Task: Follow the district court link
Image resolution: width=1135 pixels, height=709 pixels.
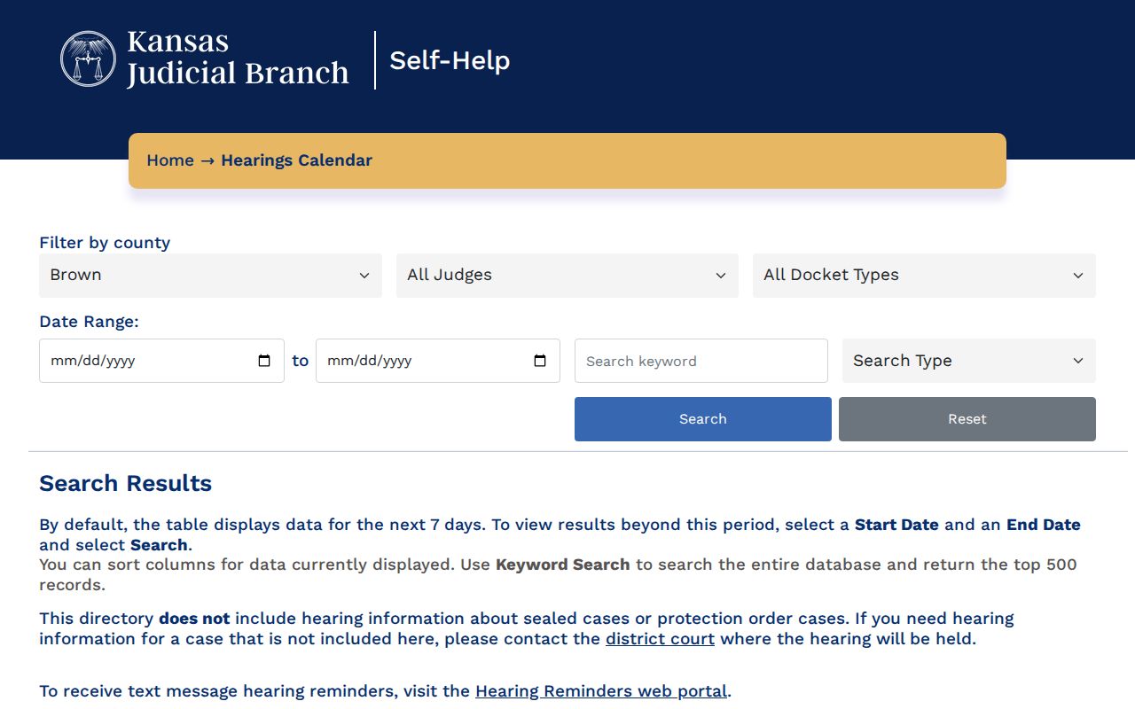Action: (660, 639)
